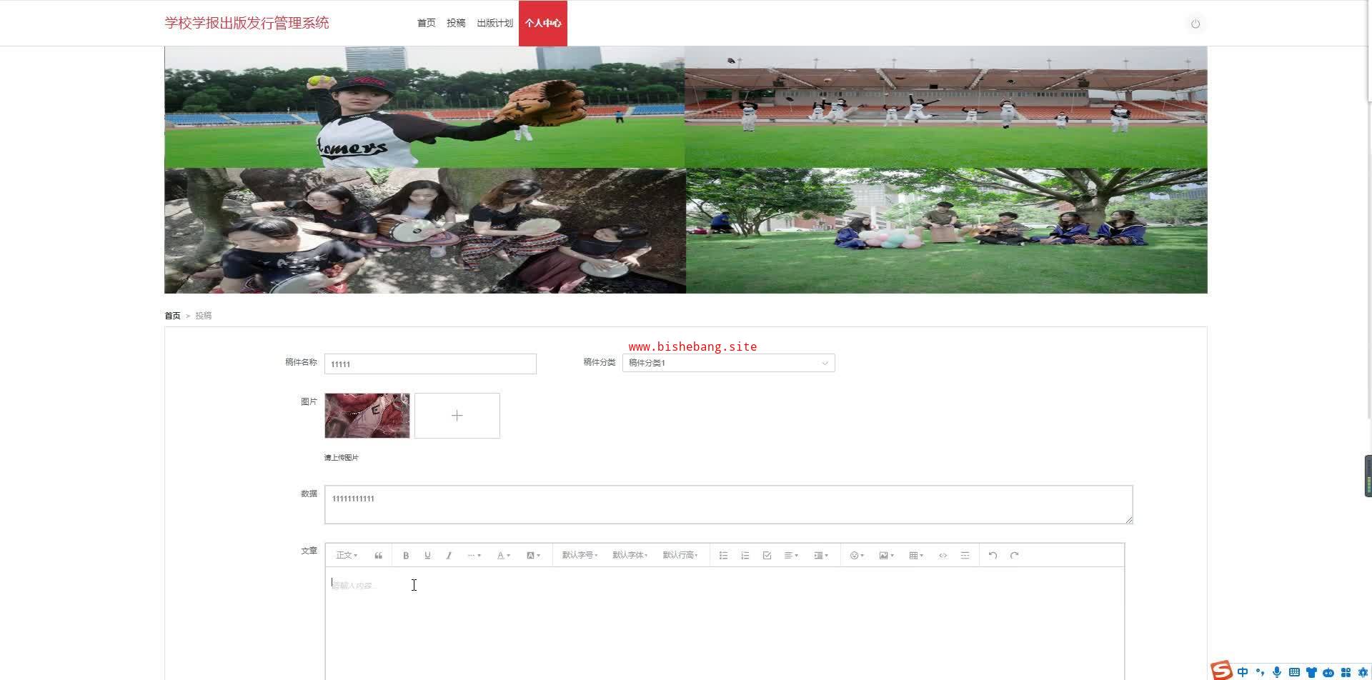This screenshot has width=1372, height=680.
Task: Click the add image plus box
Action: pyautogui.click(x=457, y=416)
